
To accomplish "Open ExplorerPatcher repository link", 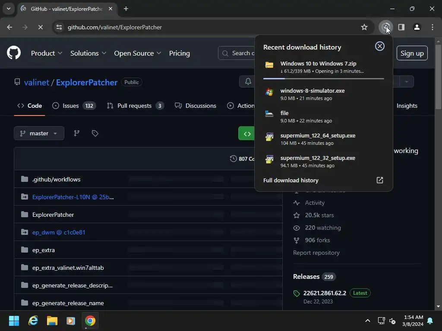I will [x=86, y=82].
